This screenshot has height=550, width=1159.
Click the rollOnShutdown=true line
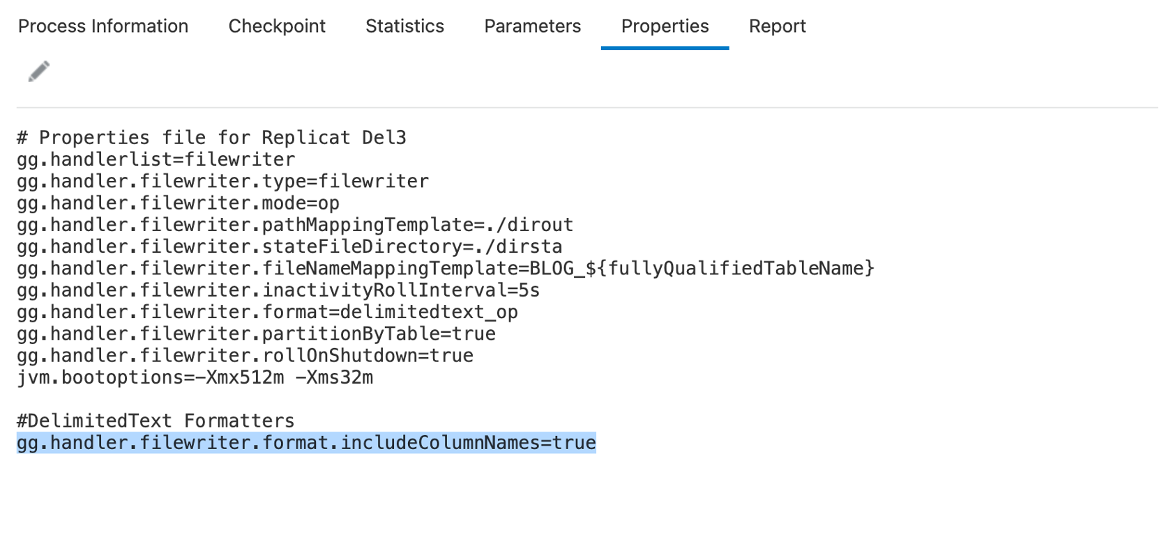(245, 356)
